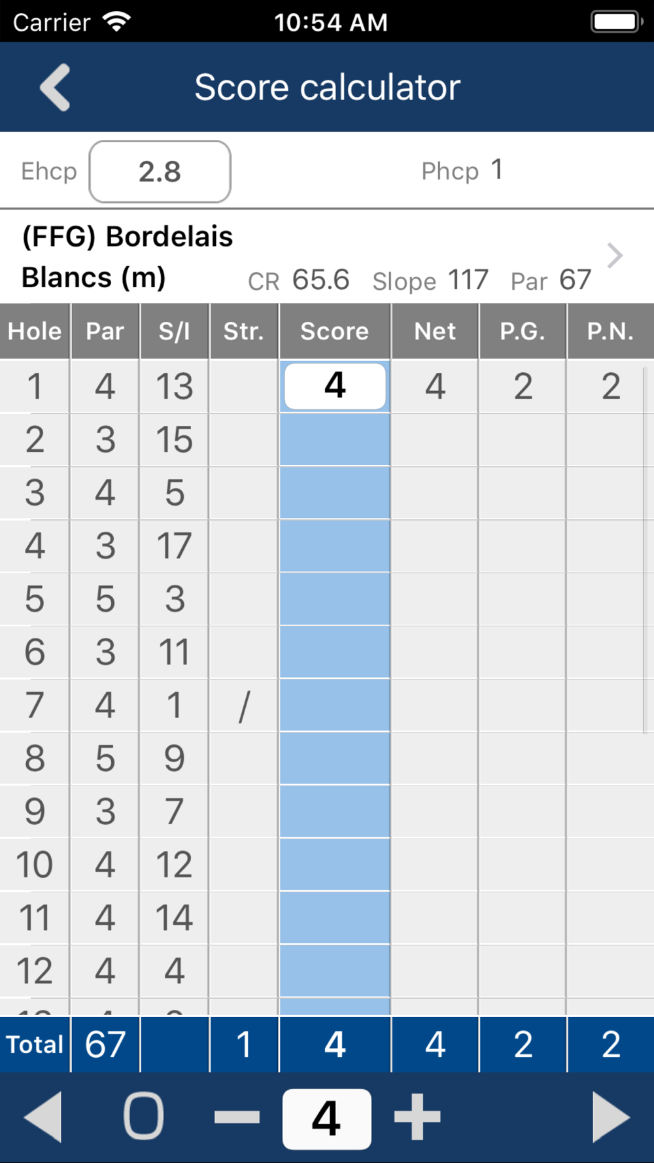
Task: Tap the minus button to decrease score
Action: (237, 1117)
